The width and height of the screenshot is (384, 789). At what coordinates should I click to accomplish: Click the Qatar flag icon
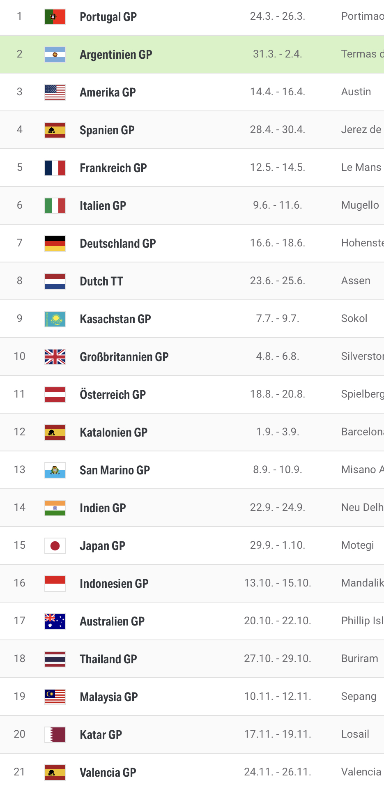55,735
